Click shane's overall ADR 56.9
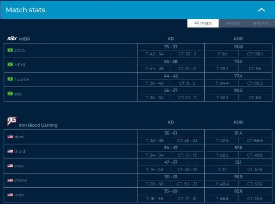 click(x=238, y=177)
